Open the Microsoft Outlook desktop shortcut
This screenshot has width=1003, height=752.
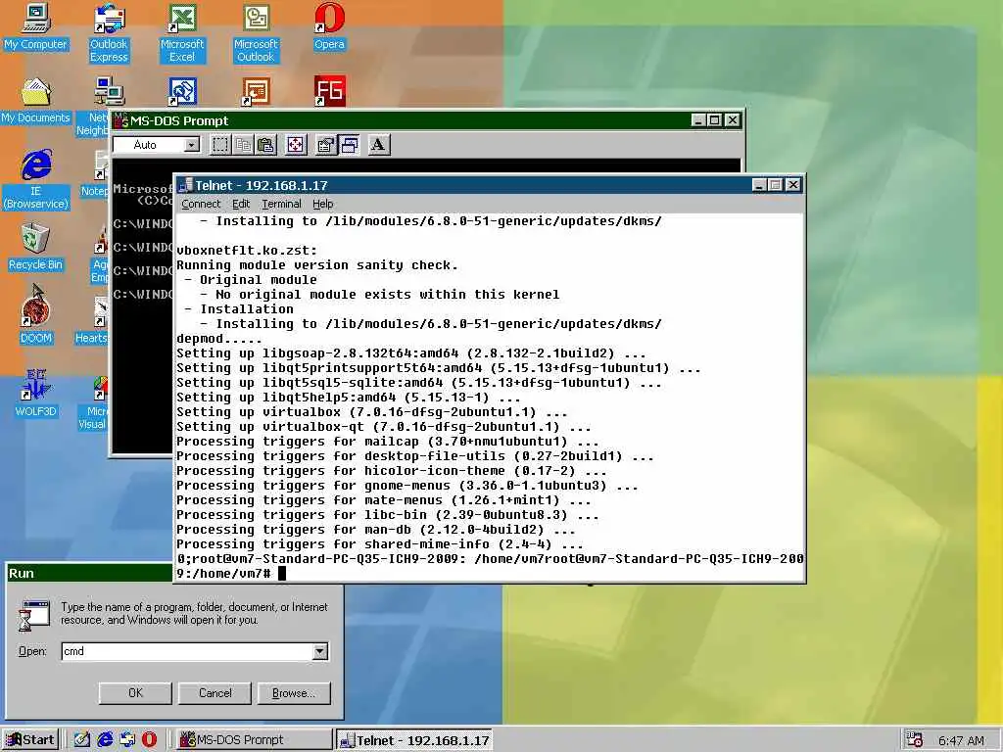pos(256,33)
